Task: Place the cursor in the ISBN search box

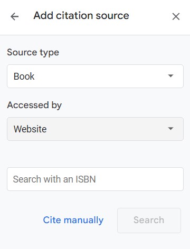Action: (x=95, y=179)
